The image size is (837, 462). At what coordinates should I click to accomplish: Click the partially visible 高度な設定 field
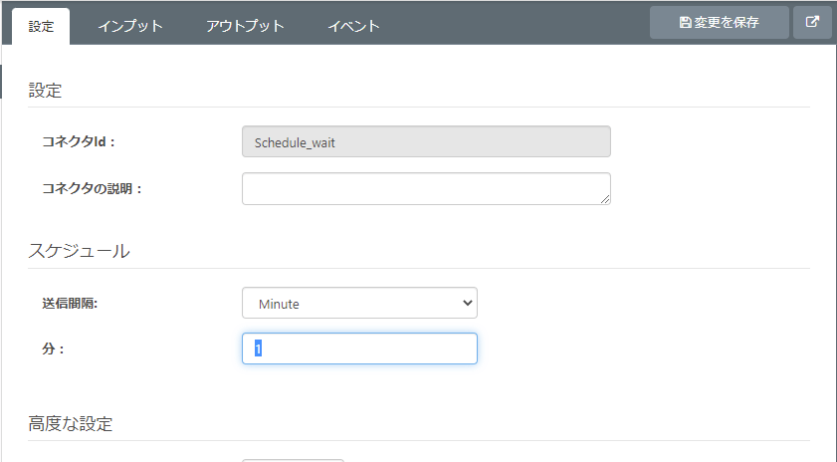click(294, 460)
